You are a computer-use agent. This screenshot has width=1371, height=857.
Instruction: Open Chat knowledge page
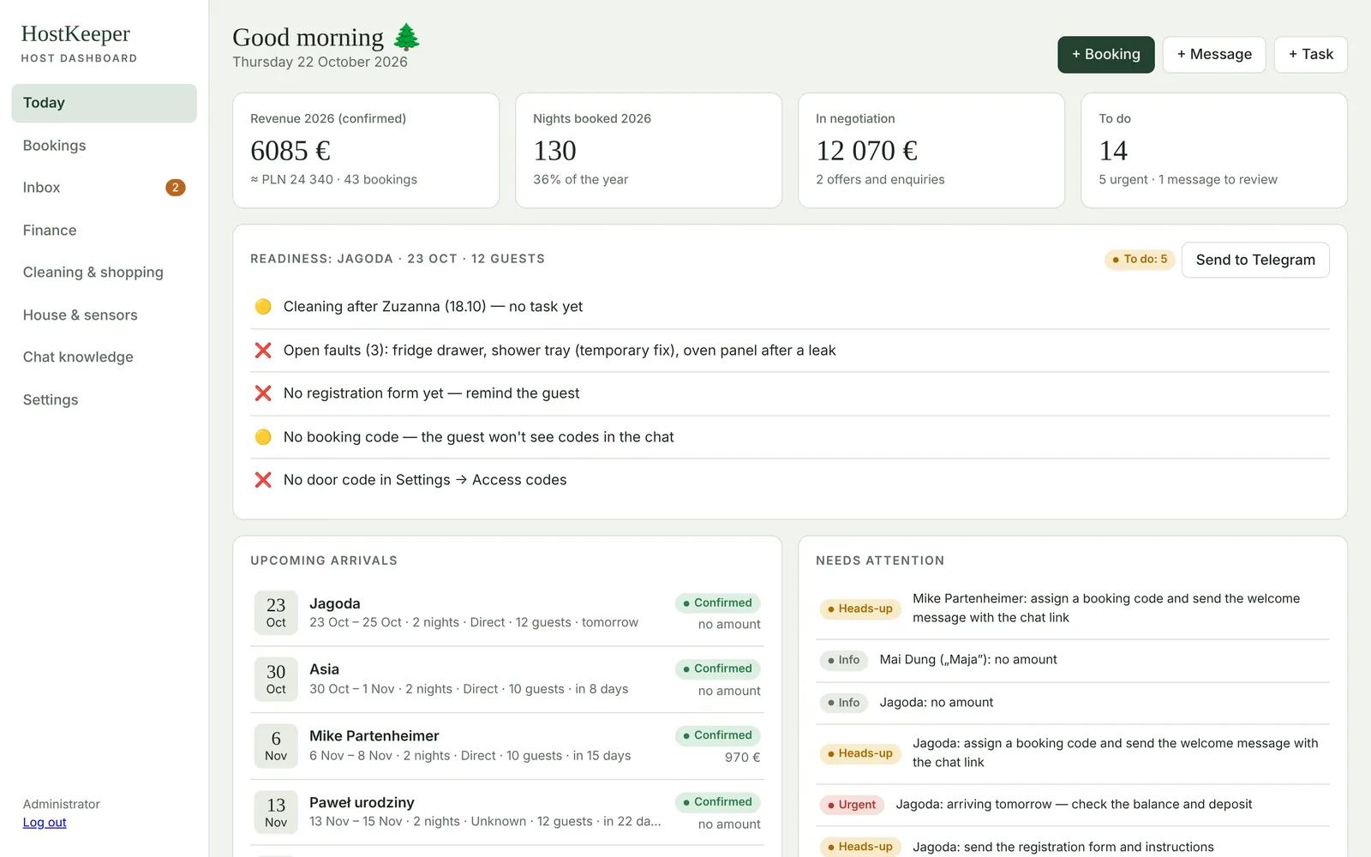pos(104,357)
